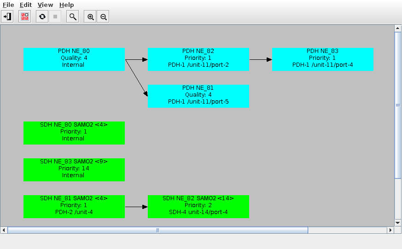Zoom in with the plus magnifier
The width and height of the screenshot is (402, 249).
(91, 17)
